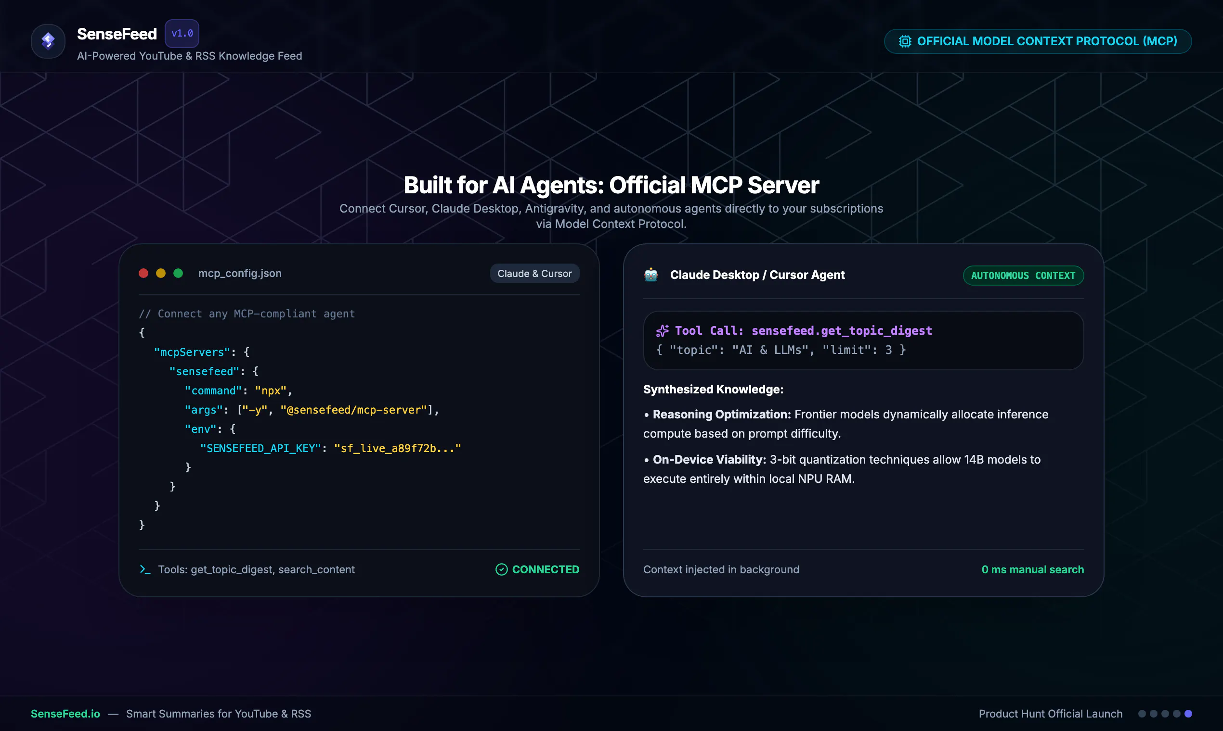Click the AI-Powered YouTube & RSS tagline
This screenshot has height=731, width=1223.
tap(189, 56)
